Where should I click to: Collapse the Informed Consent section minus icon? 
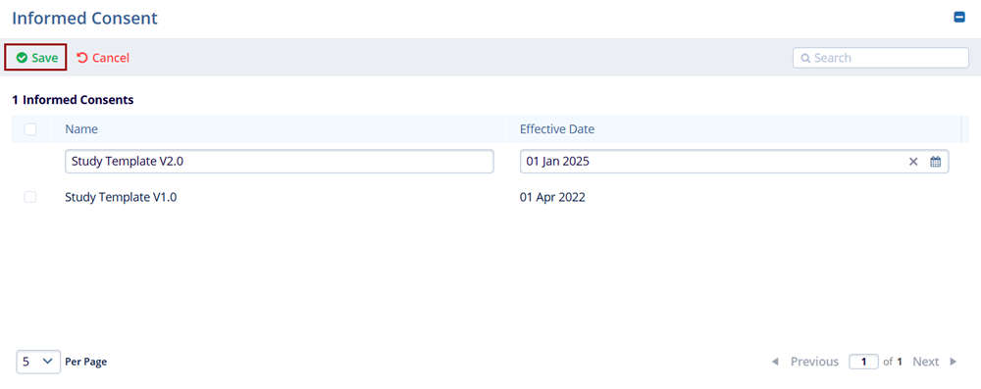pos(959,18)
